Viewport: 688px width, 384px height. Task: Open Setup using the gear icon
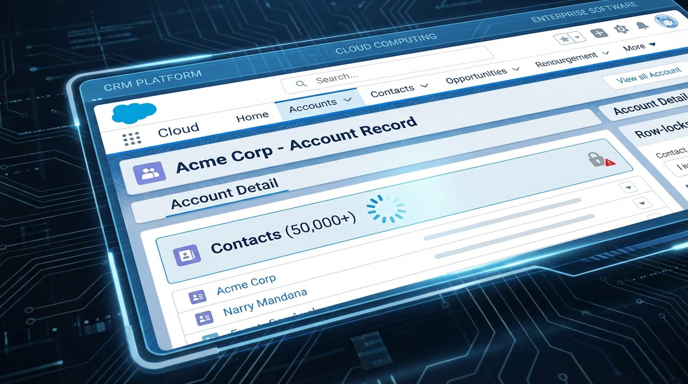tap(621, 29)
